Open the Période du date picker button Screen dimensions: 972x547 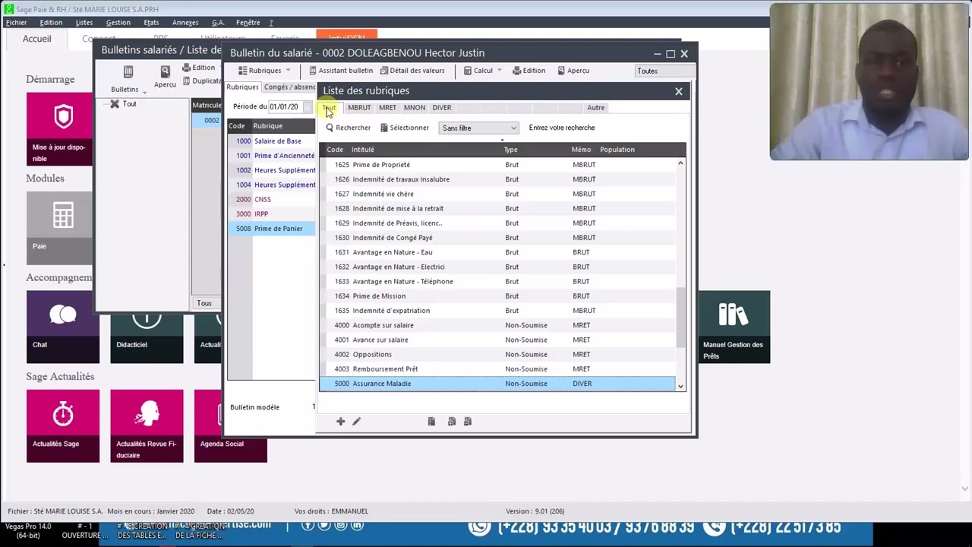pyautogui.click(x=307, y=107)
